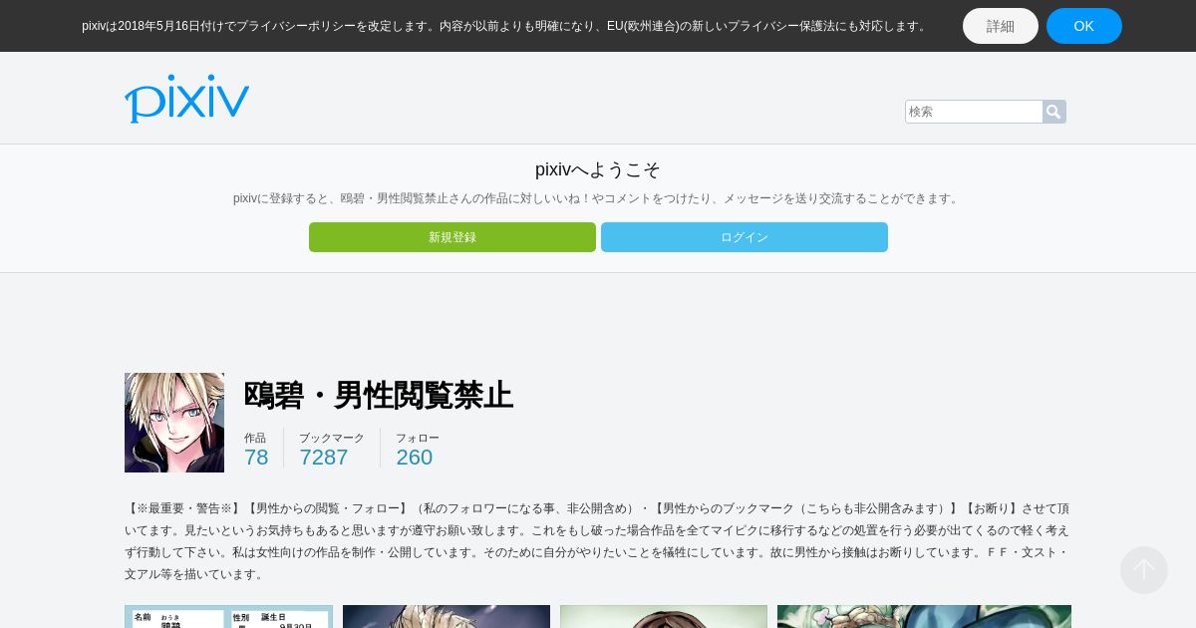
Task: Click the scroll-to-top arrow button
Action: click(1144, 570)
